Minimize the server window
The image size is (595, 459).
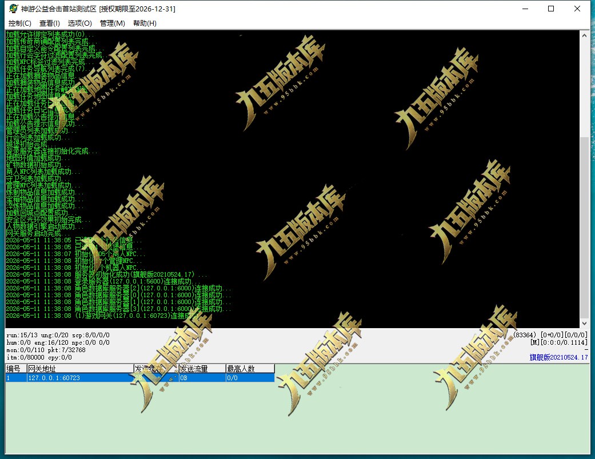[525, 9]
